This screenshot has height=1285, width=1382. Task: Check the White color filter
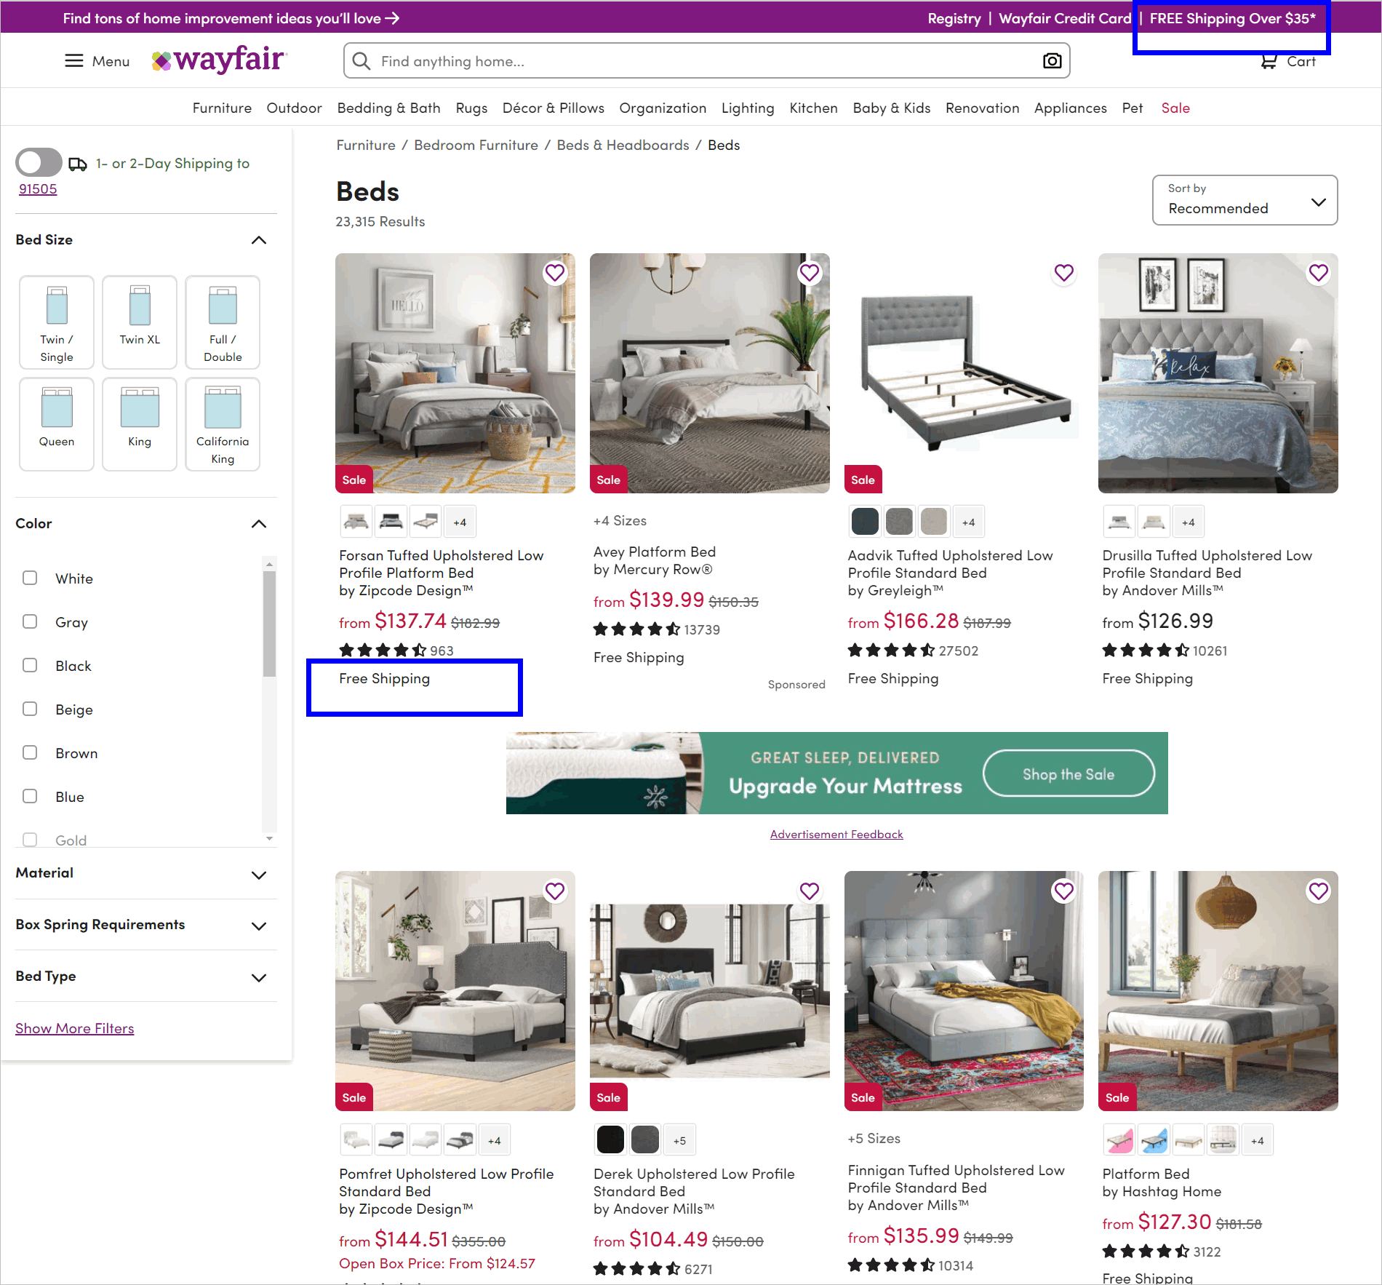30,578
